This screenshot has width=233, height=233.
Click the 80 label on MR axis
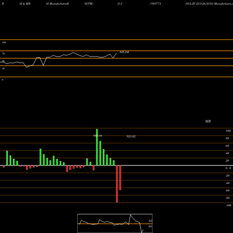coord(227,138)
